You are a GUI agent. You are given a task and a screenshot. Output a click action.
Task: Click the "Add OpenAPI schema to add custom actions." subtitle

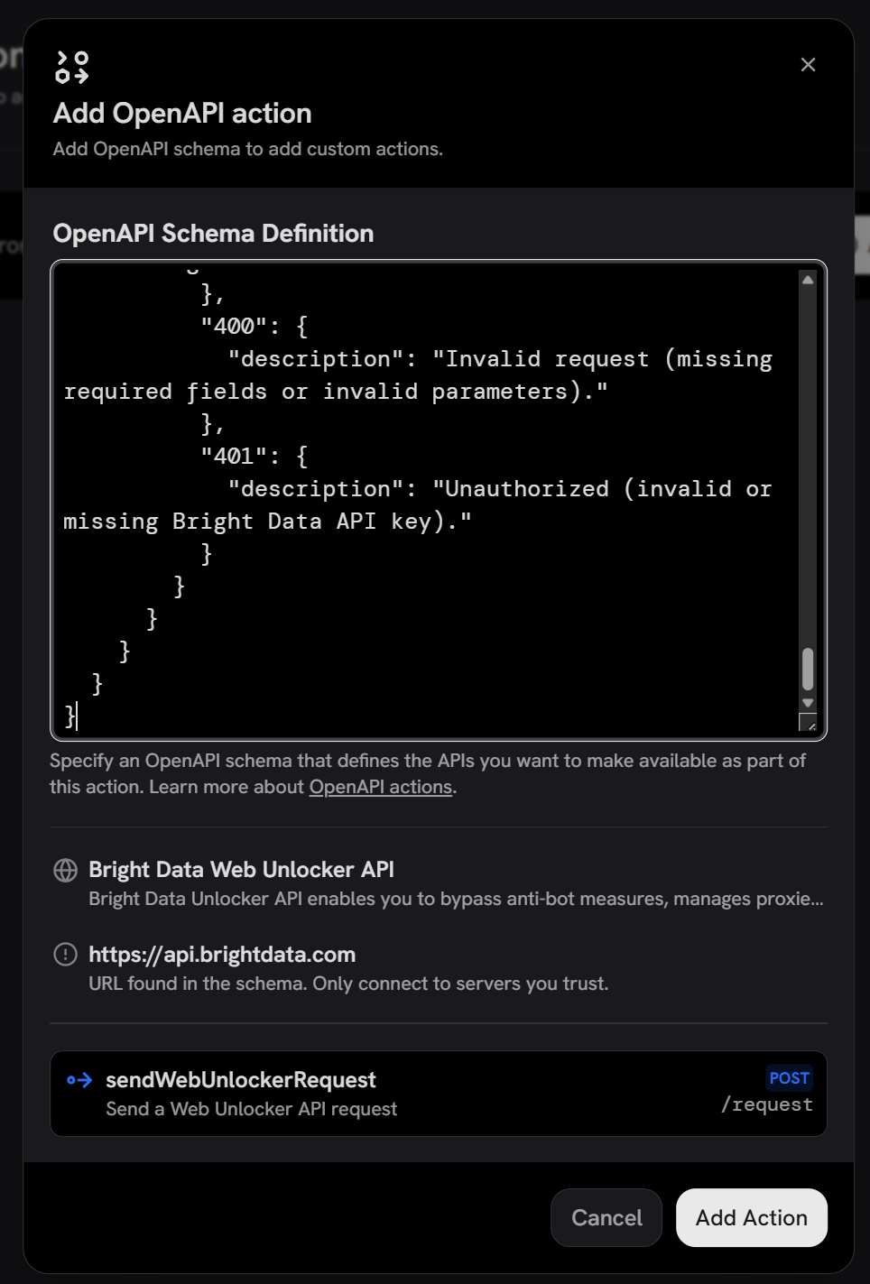248,149
